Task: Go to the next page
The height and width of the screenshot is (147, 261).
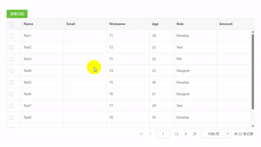Action: tap(186, 134)
